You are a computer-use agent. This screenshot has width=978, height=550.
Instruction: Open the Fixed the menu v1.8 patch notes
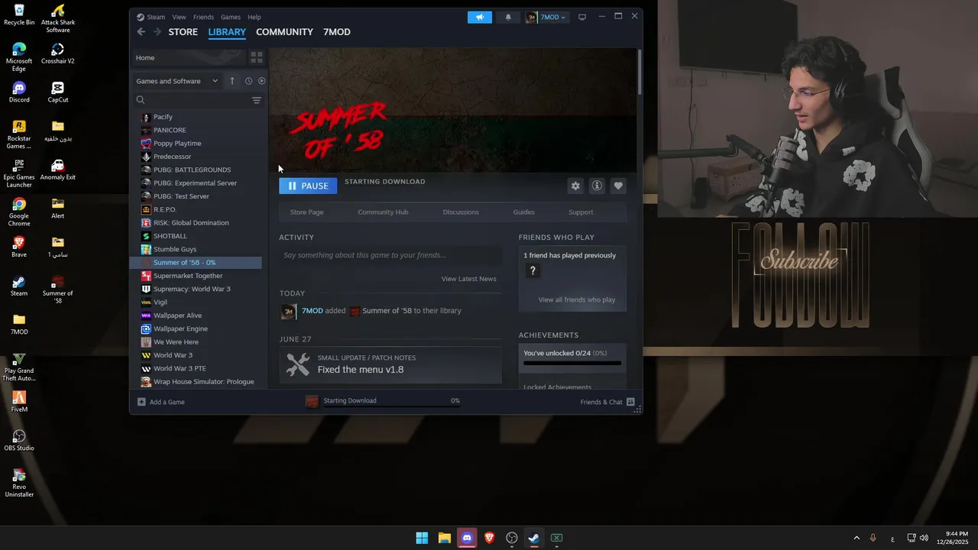(390, 364)
